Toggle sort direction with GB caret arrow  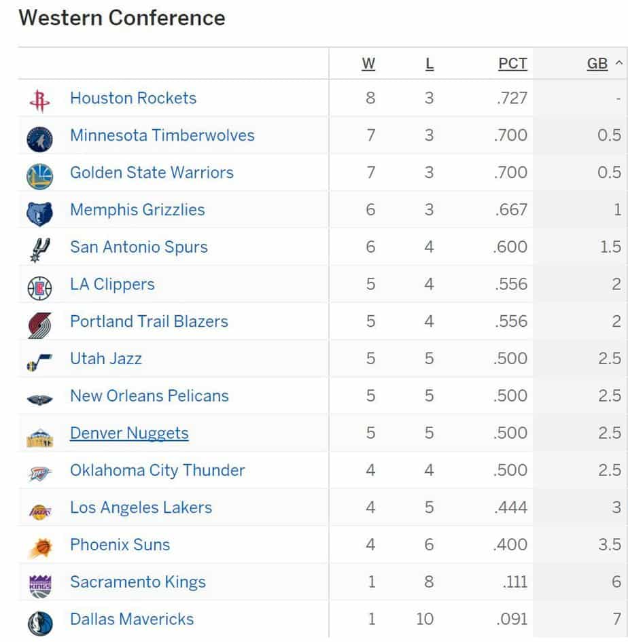point(619,63)
